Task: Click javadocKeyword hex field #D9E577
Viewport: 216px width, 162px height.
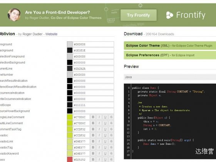Action: click(81, 154)
